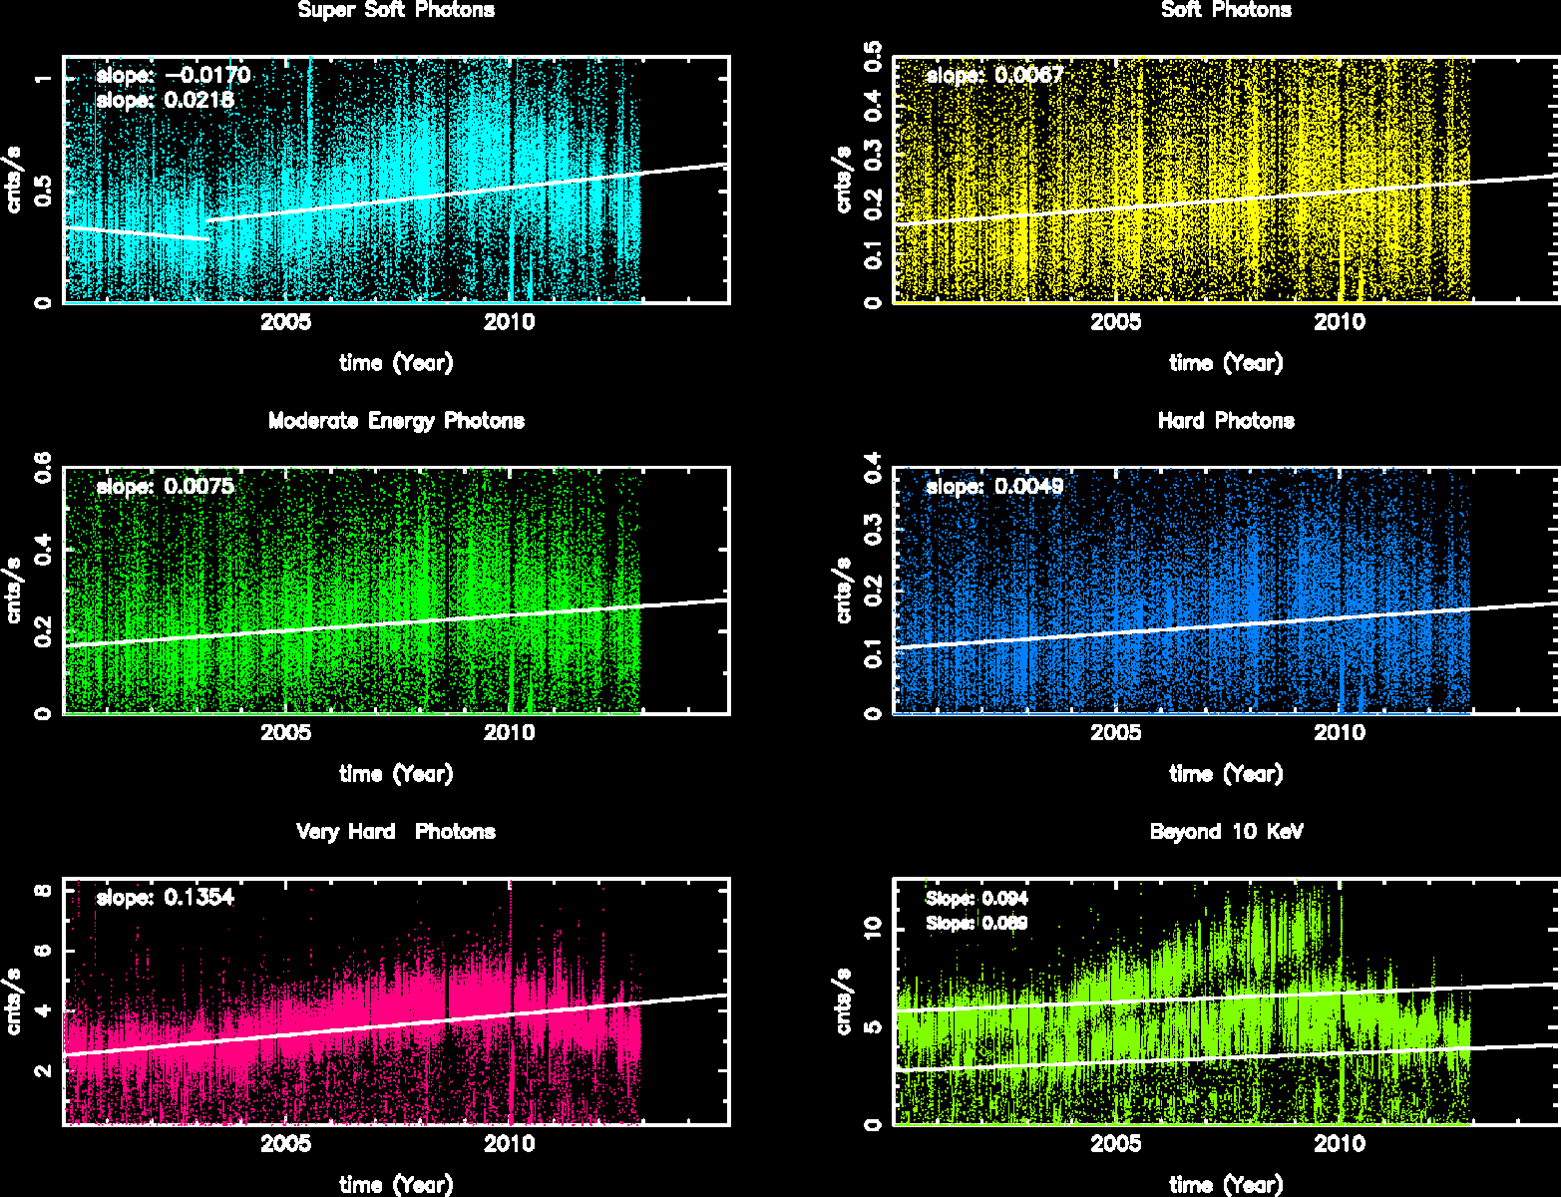Click the slope 0.0075 annotation
Image resolution: width=1561 pixels, height=1197 pixels.
(x=165, y=487)
